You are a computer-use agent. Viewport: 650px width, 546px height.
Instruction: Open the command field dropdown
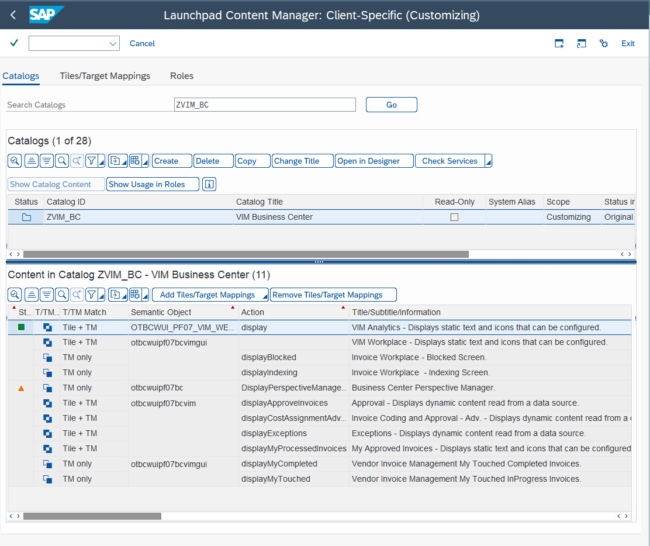coord(113,43)
